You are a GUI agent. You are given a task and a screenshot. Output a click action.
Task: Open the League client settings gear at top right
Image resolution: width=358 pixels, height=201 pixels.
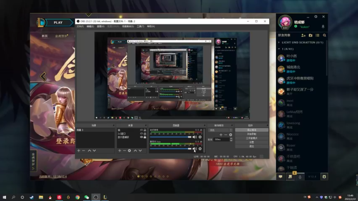click(x=316, y=17)
